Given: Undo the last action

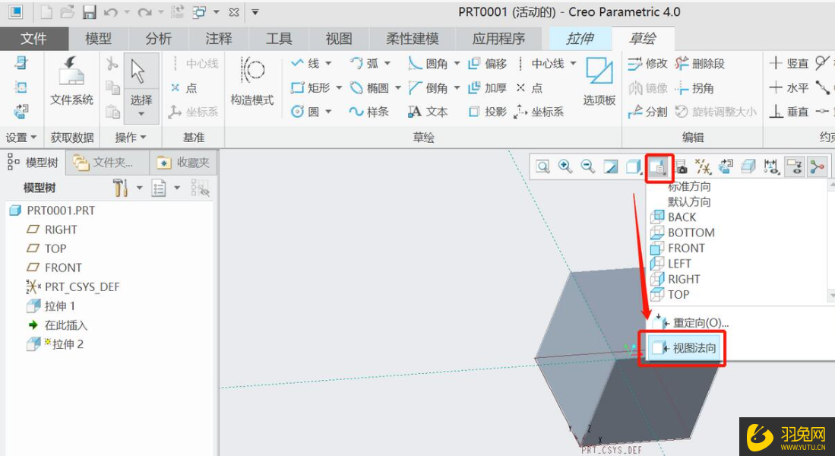Looking at the screenshot, I should [111, 12].
